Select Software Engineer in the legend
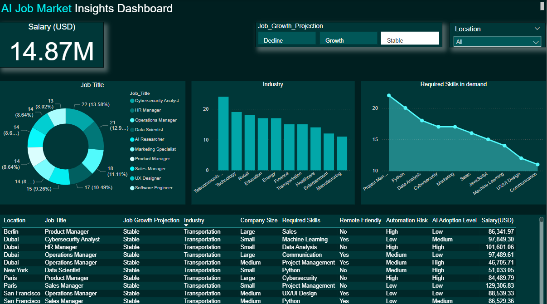 151,188
